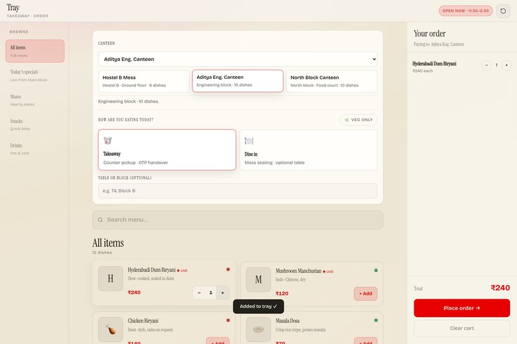Click the Masala Dosa dish name

pyautogui.click(x=287, y=321)
